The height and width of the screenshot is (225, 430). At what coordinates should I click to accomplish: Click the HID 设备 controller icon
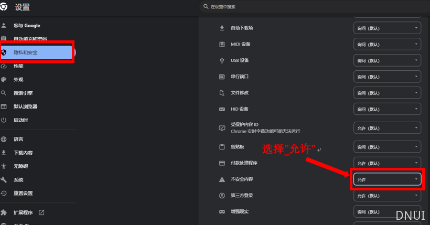[222, 109]
